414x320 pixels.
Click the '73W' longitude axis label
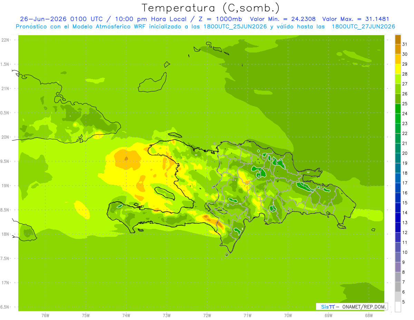click(167, 316)
